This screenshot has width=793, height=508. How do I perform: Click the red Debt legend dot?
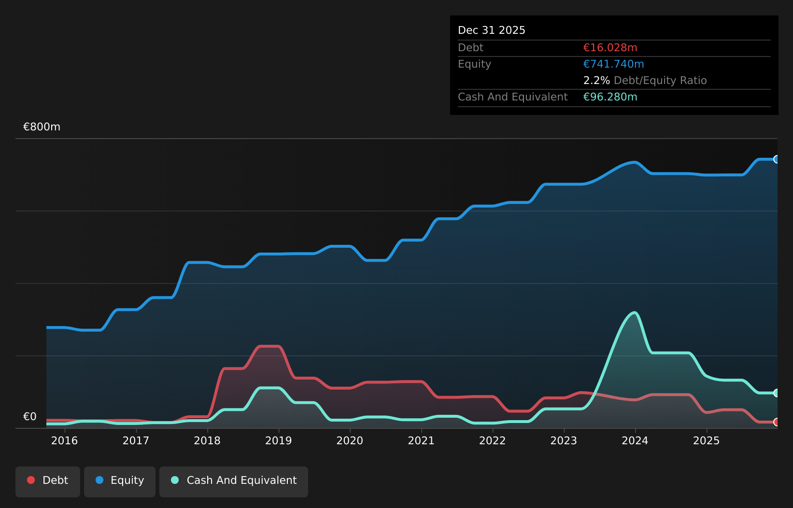click(x=31, y=480)
